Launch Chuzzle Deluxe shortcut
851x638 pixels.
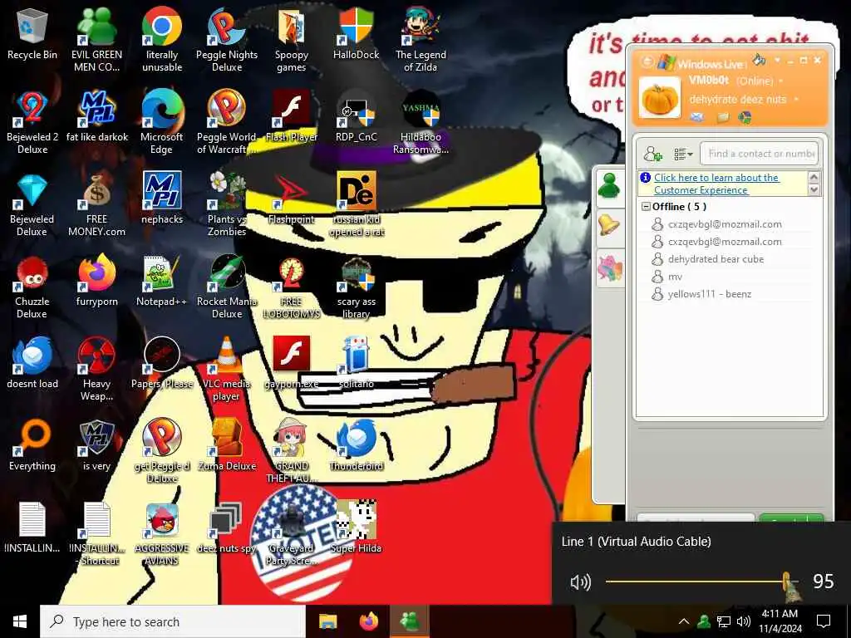[x=32, y=287]
